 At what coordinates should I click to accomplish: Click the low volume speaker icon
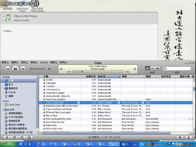[x=31, y=69]
